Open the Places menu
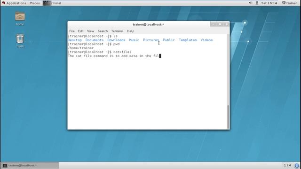This screenshot has height=169, width=301. (x=34, y=3)
